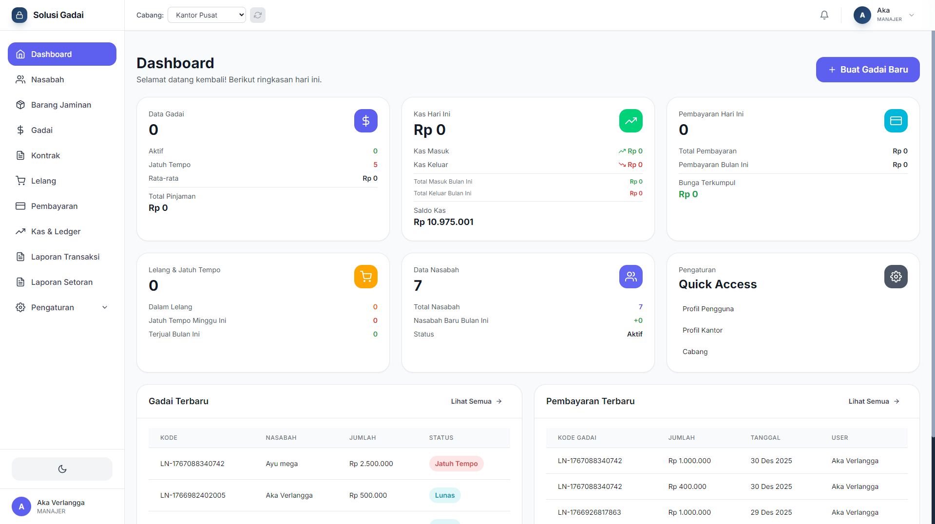Click Rp 400.000 payment amount cell

pos(687,487)
